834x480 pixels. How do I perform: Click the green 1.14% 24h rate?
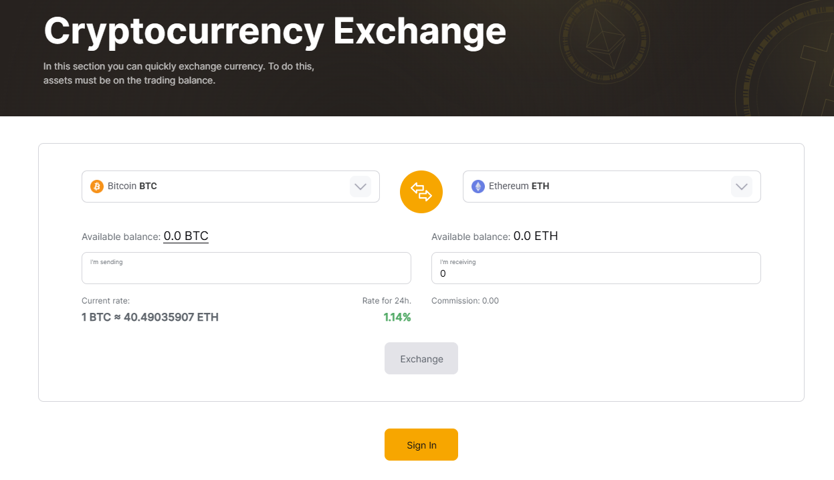pyautogui.click(x=397, y=318)
